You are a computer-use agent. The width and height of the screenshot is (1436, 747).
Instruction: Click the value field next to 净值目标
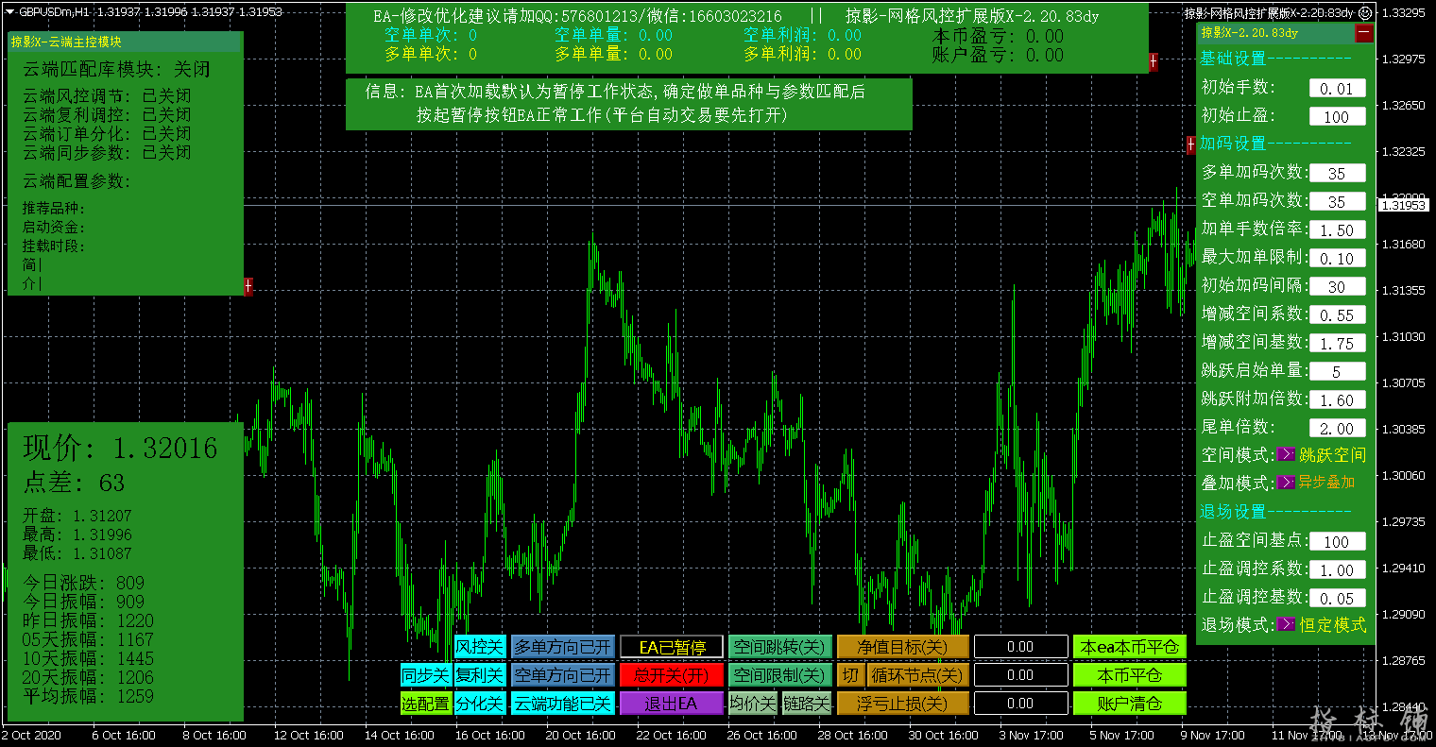click(x=1021, y=647)
